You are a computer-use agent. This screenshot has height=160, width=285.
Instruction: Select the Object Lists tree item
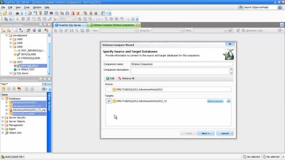pyautogui.click(x=15, y=133)
